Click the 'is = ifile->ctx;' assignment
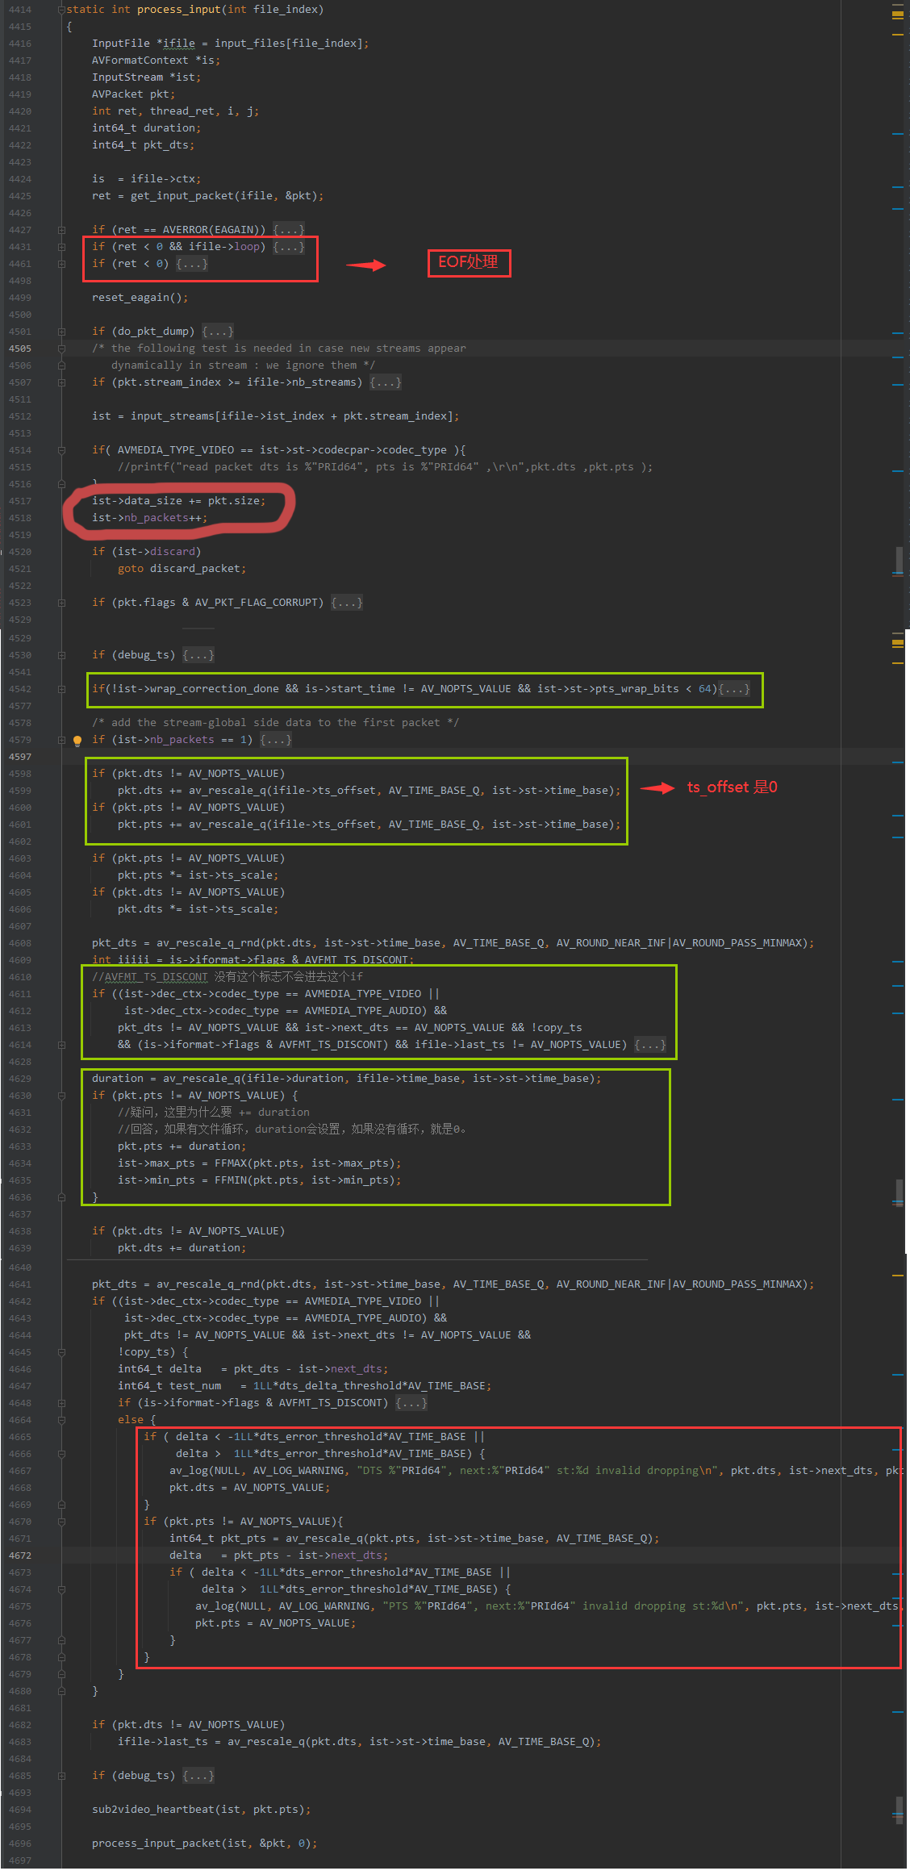Image resolution: width=910 pixels, height=1875 pixels. (x=147, y=179)
